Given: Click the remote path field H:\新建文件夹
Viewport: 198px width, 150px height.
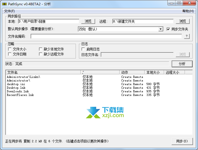Looking at the screenshot, I should coord(143,21).
